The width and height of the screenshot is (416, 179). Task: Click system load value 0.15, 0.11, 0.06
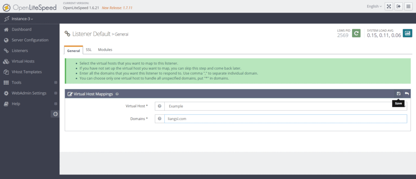(x=384, y=35)
